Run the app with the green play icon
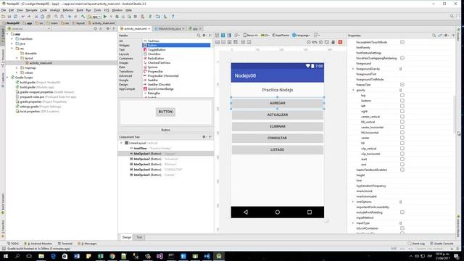464x261 pixels. click(104, 17)
